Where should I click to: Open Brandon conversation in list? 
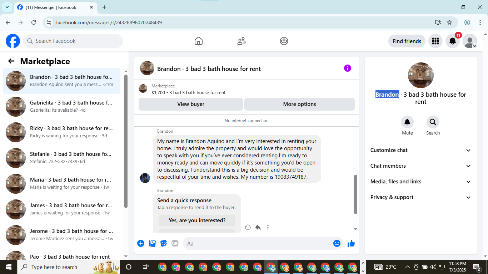62,81
